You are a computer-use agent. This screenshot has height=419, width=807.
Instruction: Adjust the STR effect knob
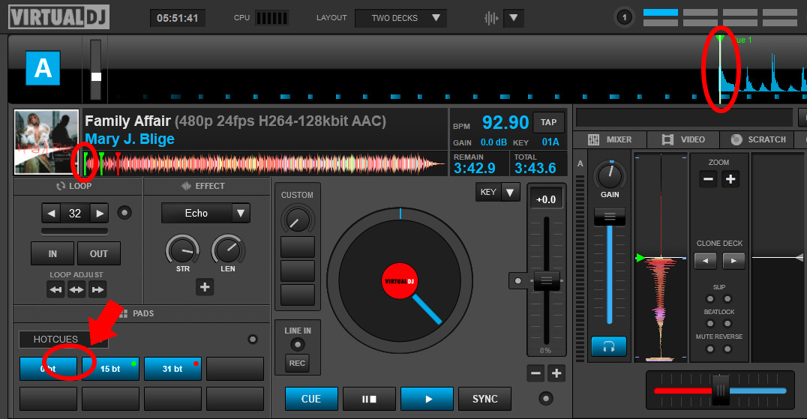[x=183, y=251]
